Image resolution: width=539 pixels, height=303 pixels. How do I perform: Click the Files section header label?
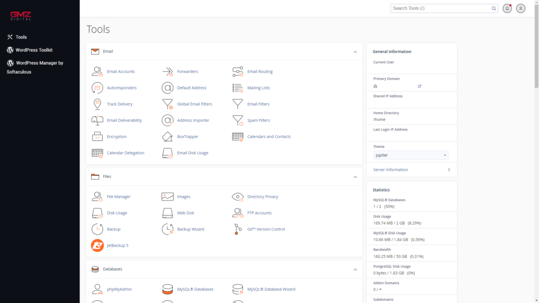click(107, 177)
